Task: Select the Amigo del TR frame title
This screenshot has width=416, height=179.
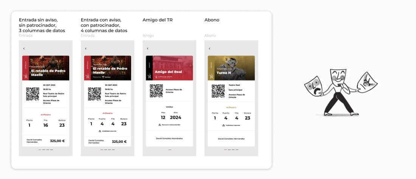Action: [x=158, y=20]
